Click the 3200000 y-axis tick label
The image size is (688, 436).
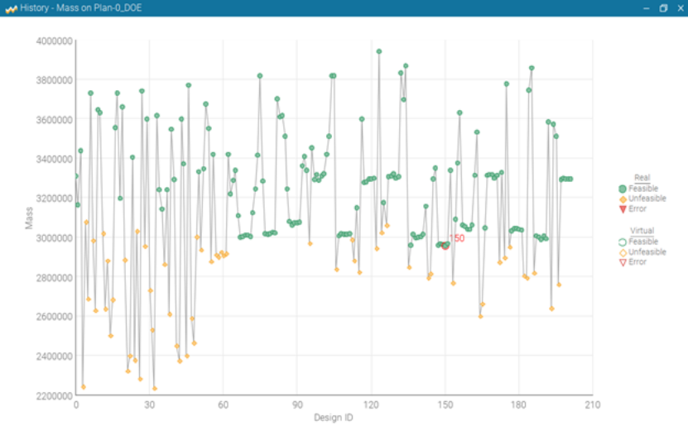(x=55, y=199)
